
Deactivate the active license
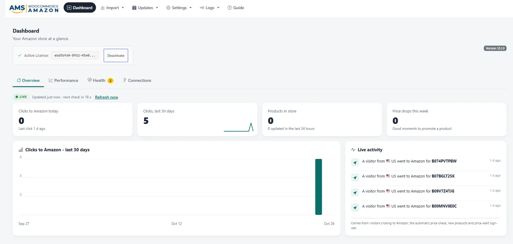116,56
